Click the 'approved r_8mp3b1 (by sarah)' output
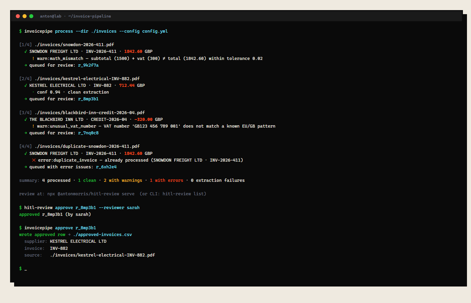The image size is (471, 303). click(55, 214)
